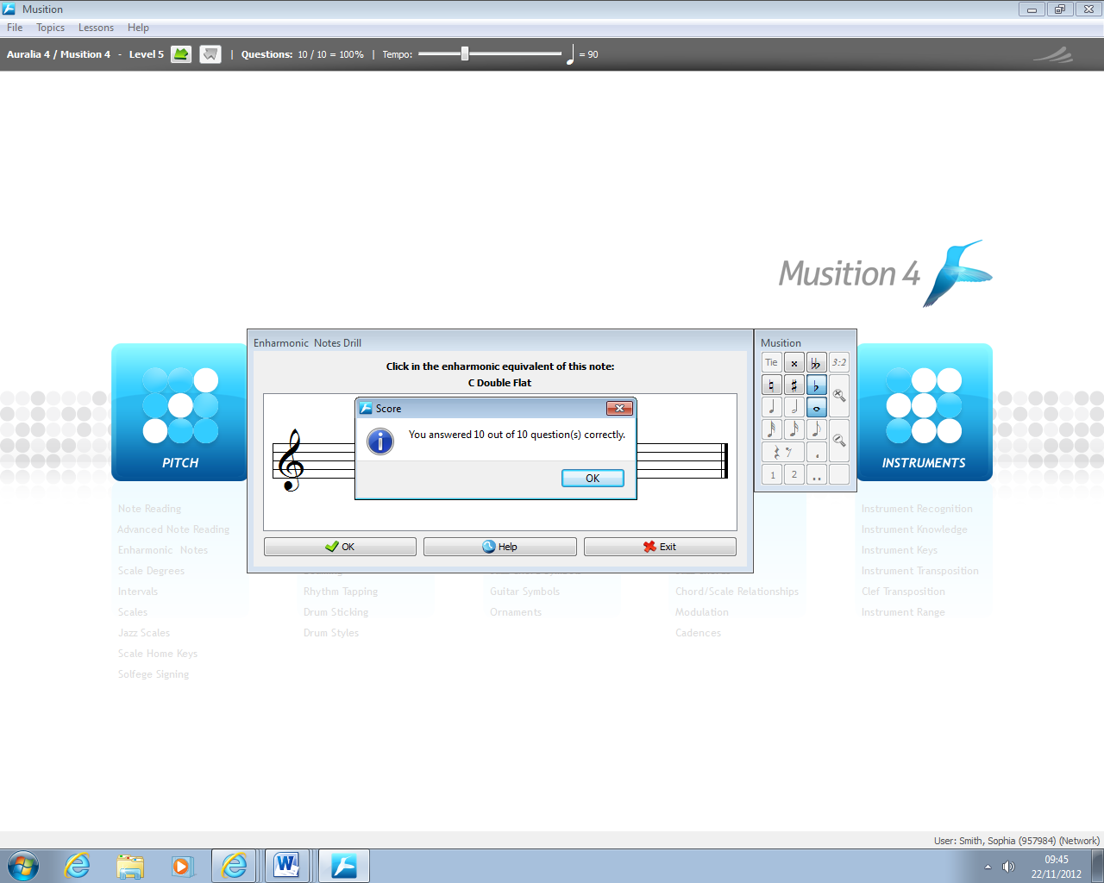Click the volume speaker tray icon
1104x883 pixels.
tap(1008, 867)
